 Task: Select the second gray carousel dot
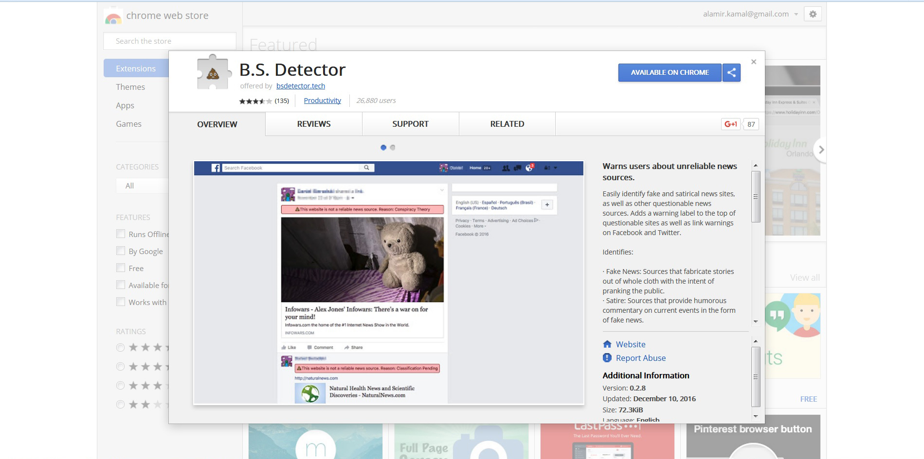(393, 148)
